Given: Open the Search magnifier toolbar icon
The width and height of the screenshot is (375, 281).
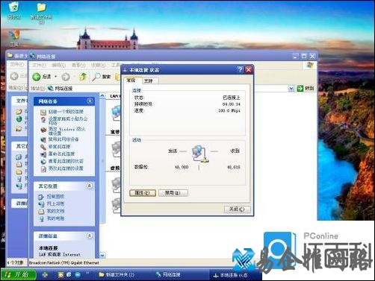Looking at the screenshot, I should (96, 77).
